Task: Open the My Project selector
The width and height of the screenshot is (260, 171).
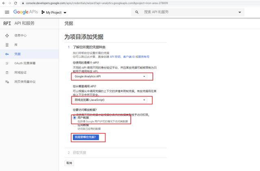Action: (x=54, y=13)
